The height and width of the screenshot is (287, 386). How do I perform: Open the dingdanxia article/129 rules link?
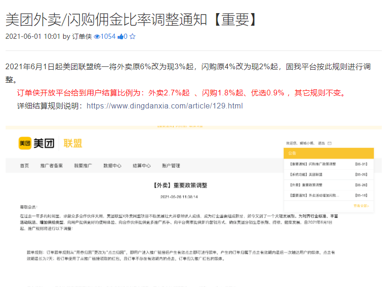[x=164, y=106]
